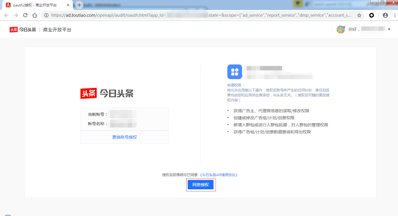Open the Chrome profile avatar icon

pyautogui.click(x=385, y=15)
